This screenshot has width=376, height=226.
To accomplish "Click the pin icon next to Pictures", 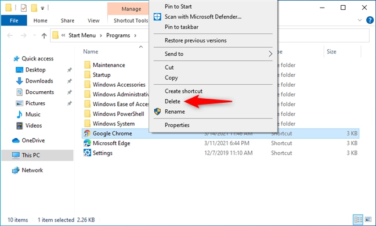I will click(x=69, y=103).
